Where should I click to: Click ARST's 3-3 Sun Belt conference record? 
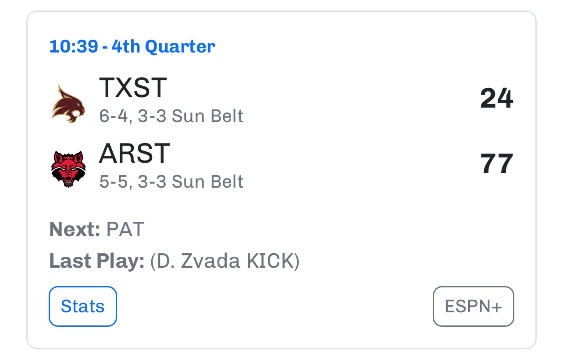click(x=191, y=182)
